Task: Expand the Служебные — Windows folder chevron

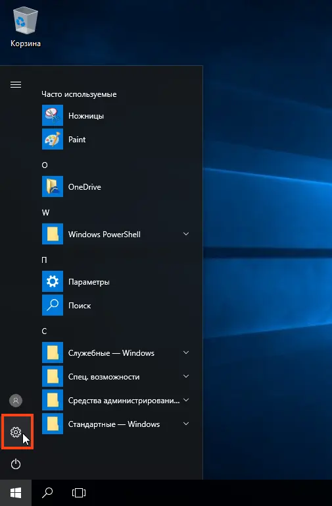Action: coord(186,352)
